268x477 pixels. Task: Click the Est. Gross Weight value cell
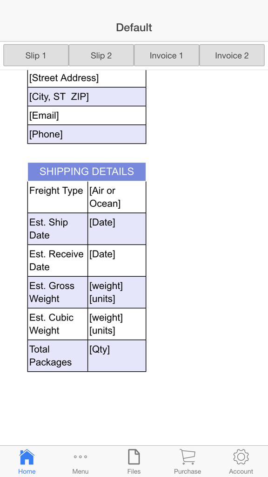pos(117,292)
